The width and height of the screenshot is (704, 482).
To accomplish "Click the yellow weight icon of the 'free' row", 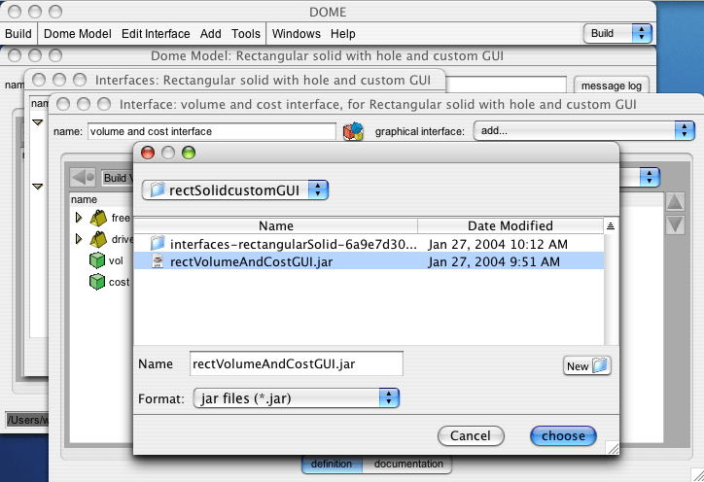I will 98,218.
